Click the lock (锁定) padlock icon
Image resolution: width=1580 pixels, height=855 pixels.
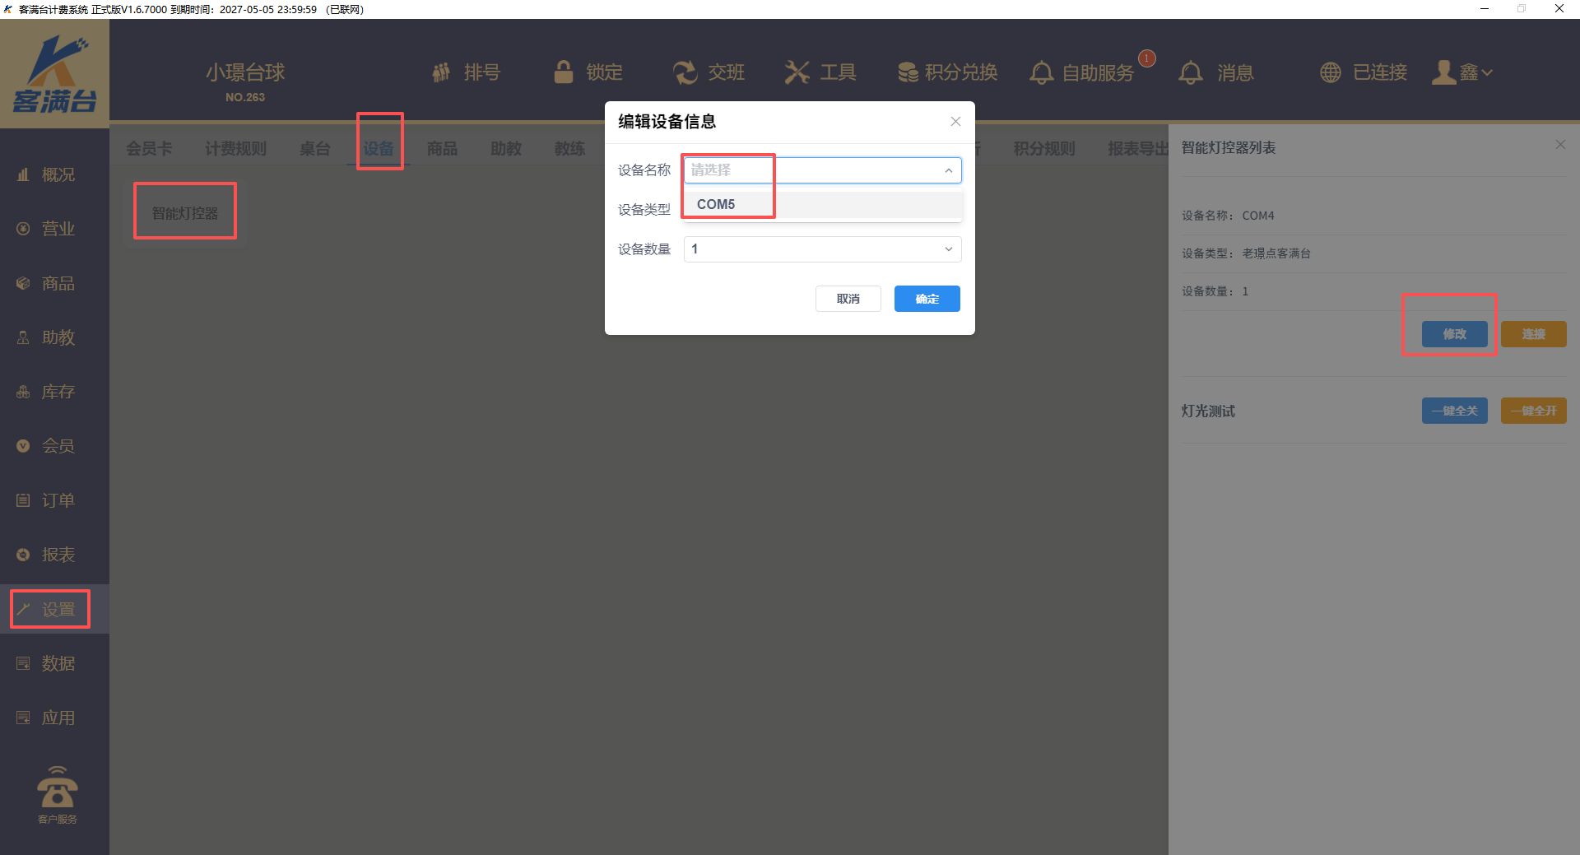click(564, 72)
